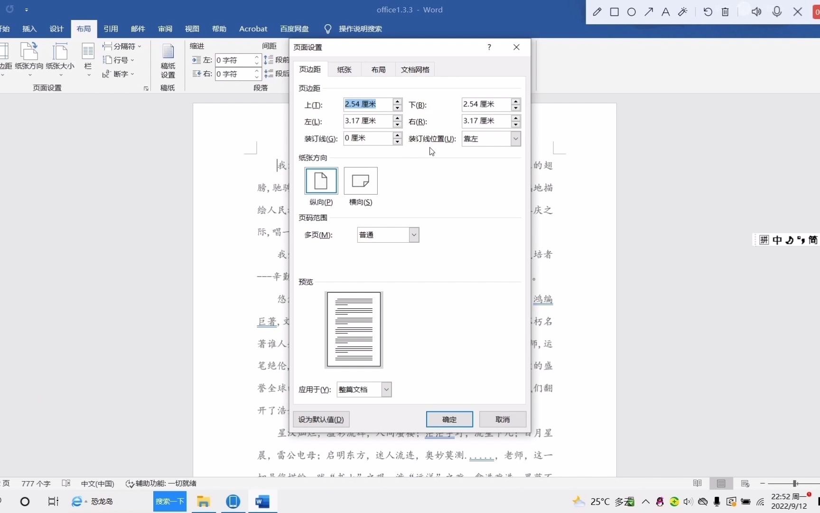Switch to the 布局 dialog tab

point(378,70)
